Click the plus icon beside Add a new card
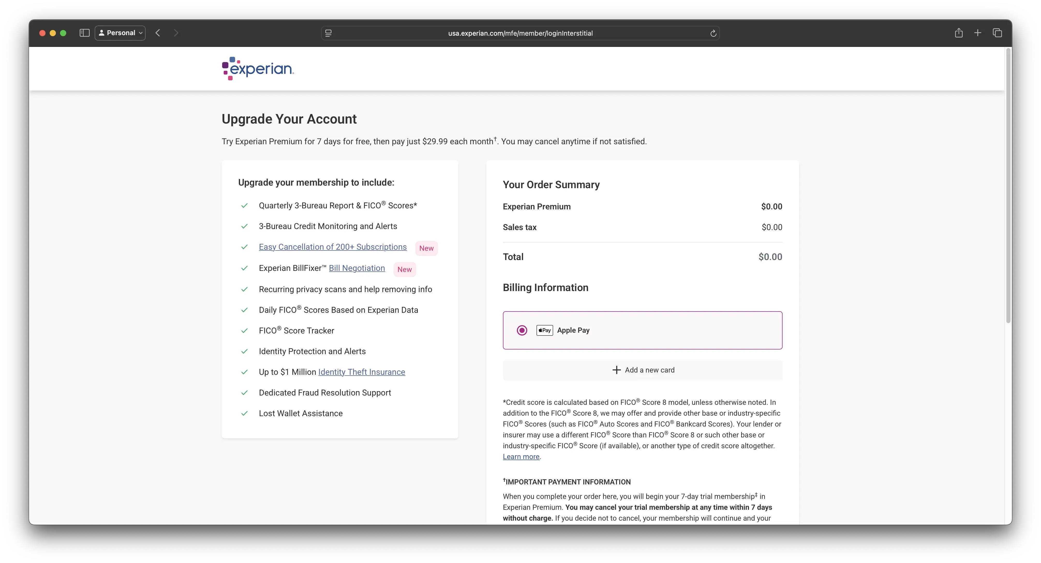The width and height of the screenshot is (1041, 563). 616,370
